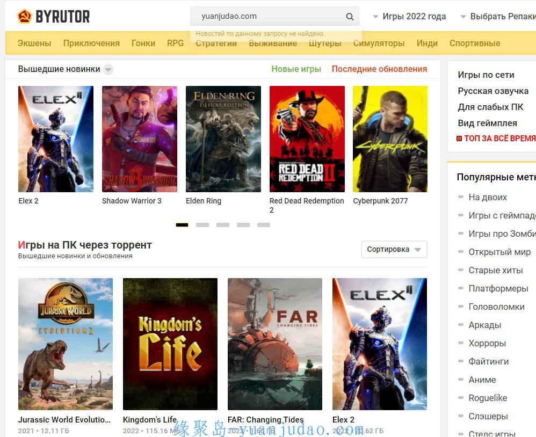Select the Файтинги tag

coord(489,361)
